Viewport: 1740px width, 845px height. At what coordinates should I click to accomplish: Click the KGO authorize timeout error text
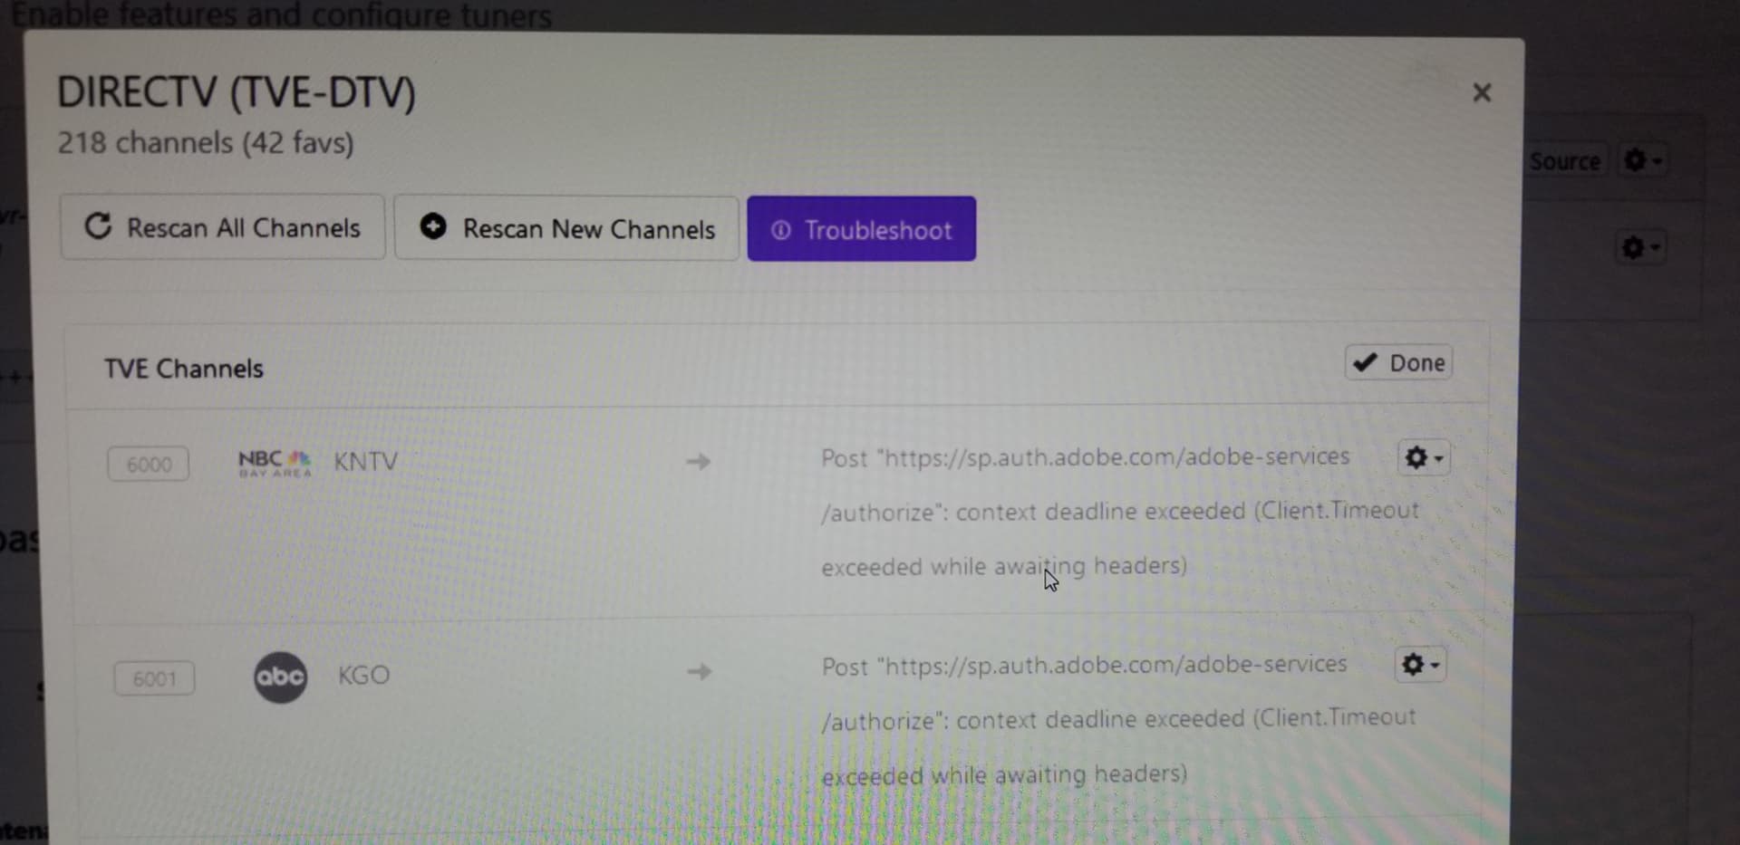click(1117, 720)
